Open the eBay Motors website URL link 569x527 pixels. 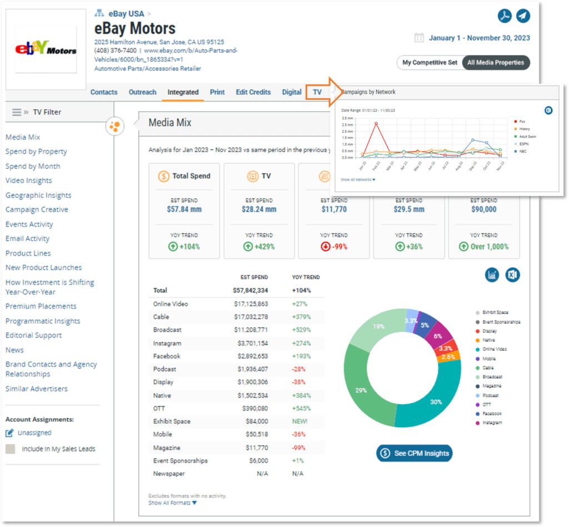(x=166, y=55)
